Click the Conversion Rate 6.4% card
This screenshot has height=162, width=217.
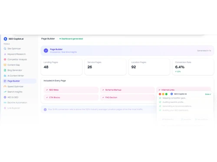[x=193, y=67]
